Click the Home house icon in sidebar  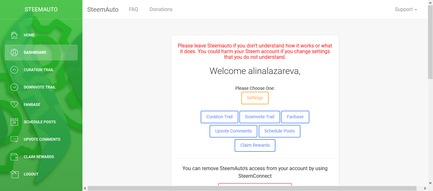point(14,35)
